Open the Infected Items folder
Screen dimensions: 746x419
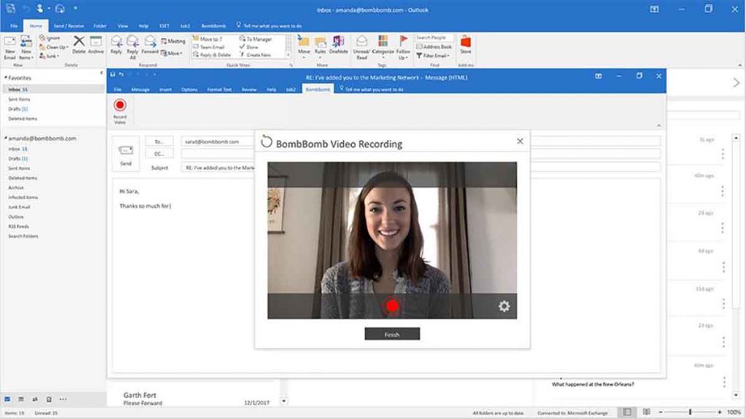[23, 197]
